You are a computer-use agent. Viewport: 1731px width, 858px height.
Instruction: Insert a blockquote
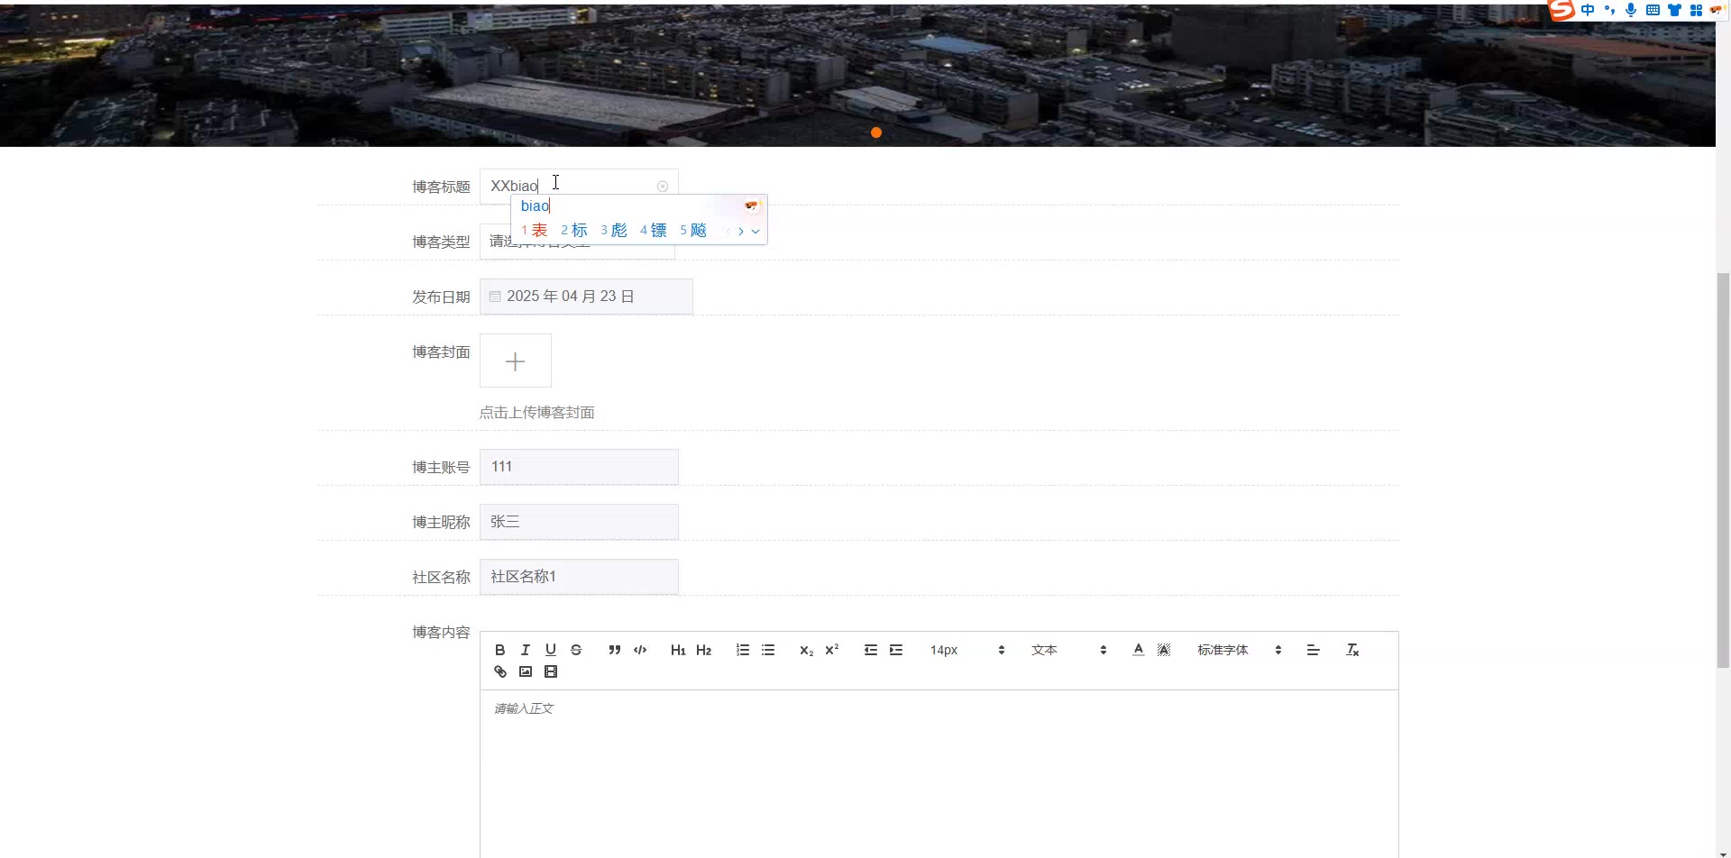coord(614,650)
